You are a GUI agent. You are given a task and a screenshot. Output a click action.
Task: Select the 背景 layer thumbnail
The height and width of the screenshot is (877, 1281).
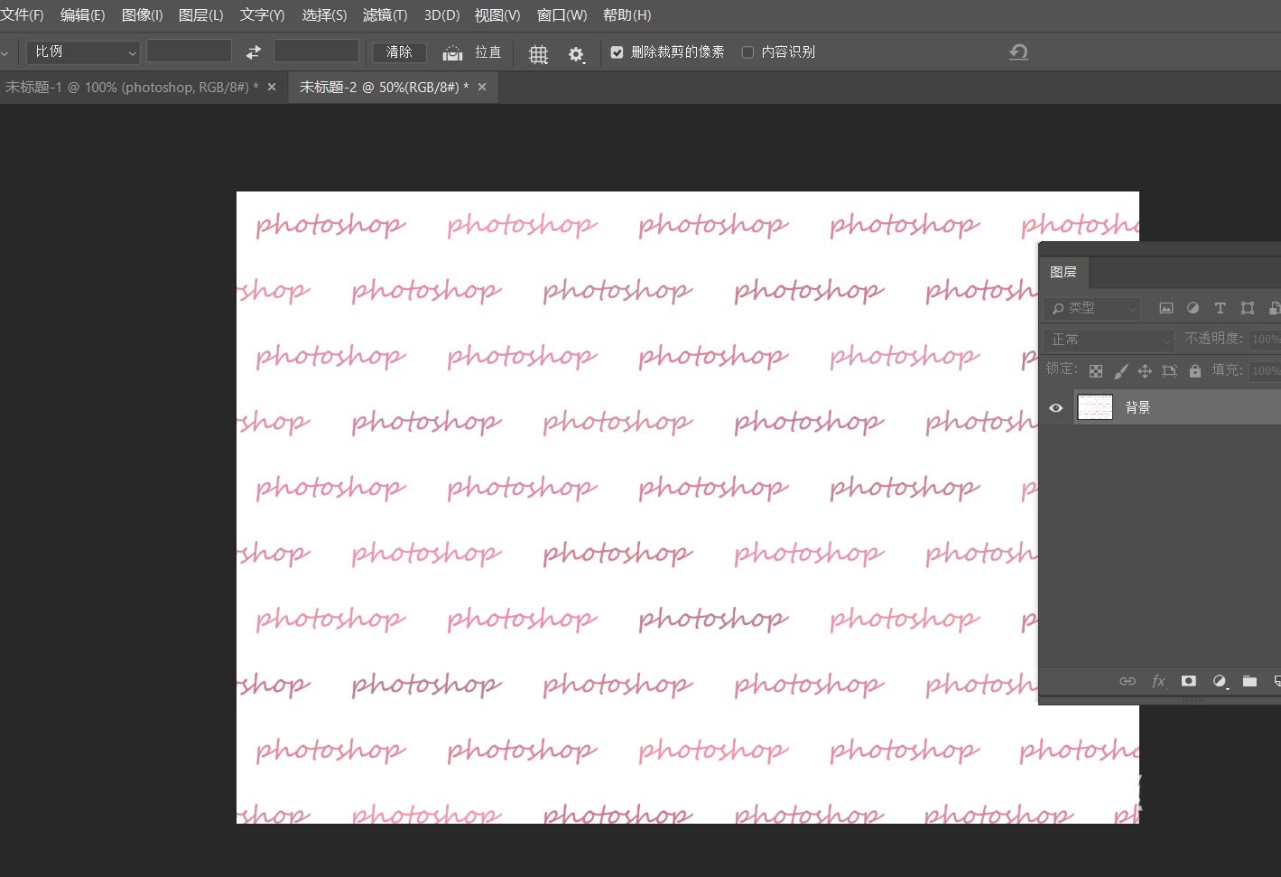(1095, 408)
